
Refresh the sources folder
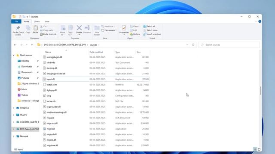[193, 45]
